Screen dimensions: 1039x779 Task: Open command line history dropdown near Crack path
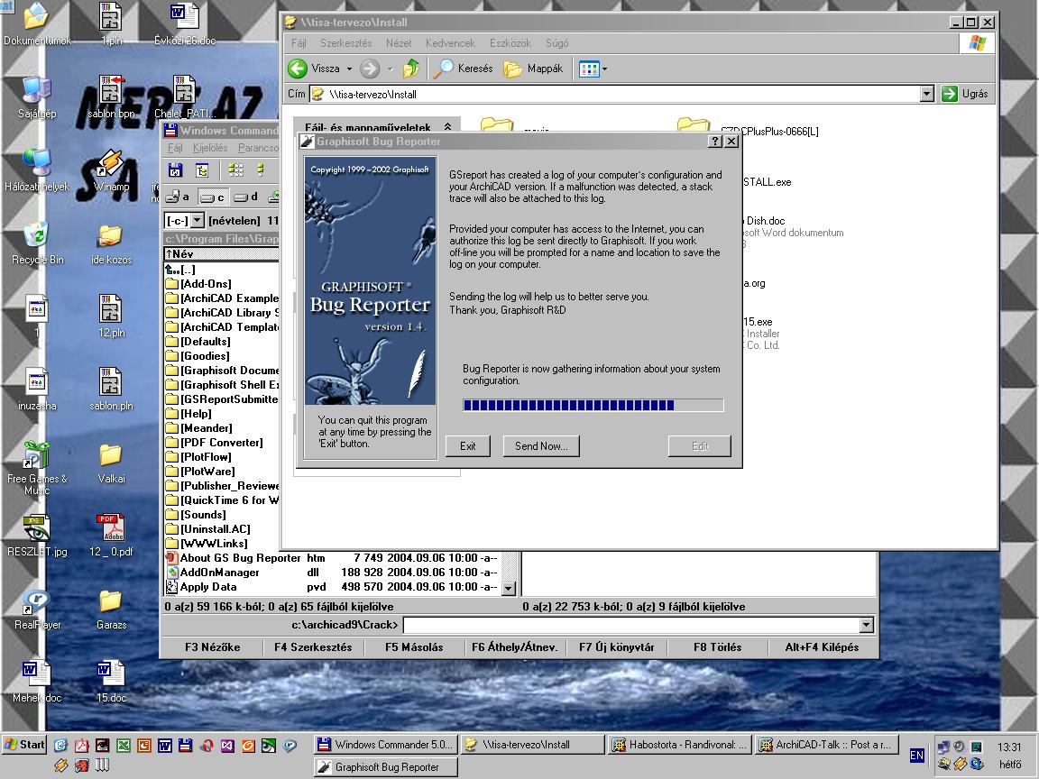tap(866, 624)
